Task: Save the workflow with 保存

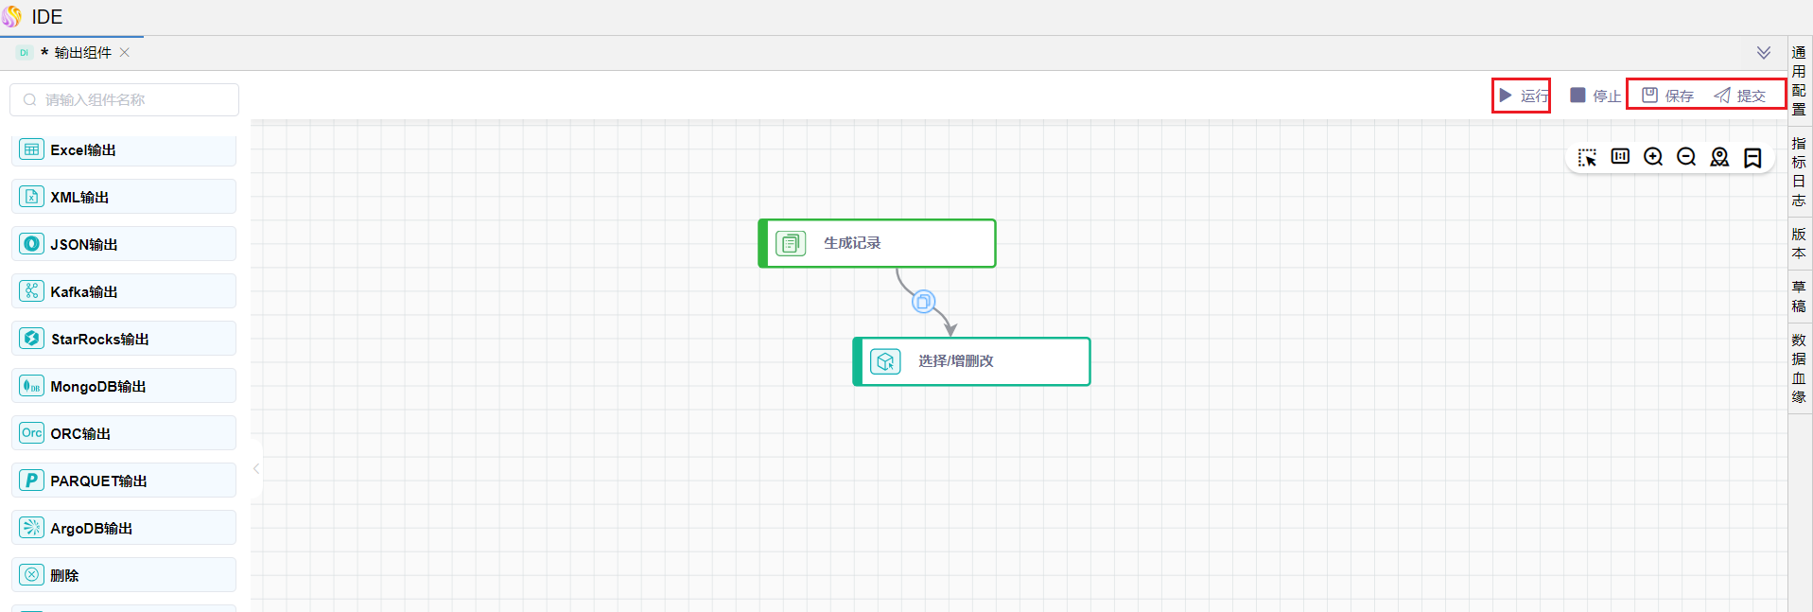Action: pos(1668,96)
